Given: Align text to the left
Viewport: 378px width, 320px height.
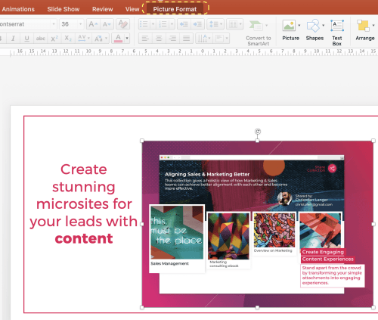Looking at the screenshot, I should point(145,39).
